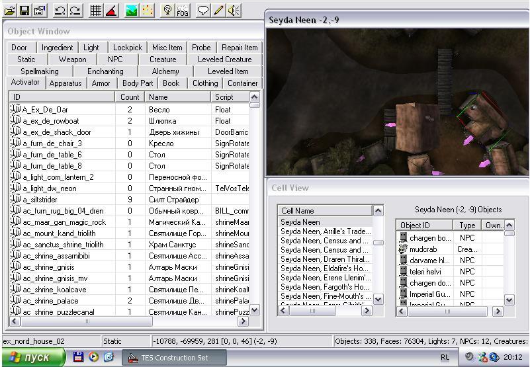The image size is (530, 367).
Task: Switch to the NPC tab
Action: pos(115,60)
